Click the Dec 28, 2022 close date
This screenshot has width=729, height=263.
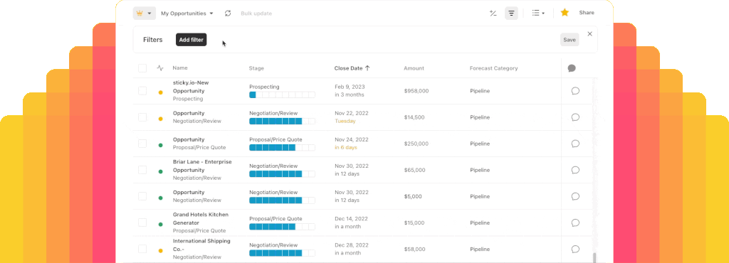[x=352, y=245]
